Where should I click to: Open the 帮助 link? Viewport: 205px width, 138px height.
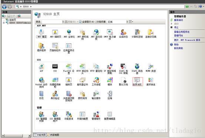[x=176, y=45]
